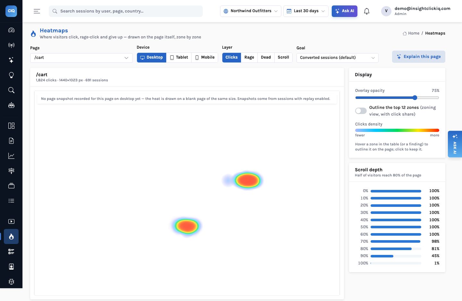This screenshot has height=301, width=462.
Task: Open the magnifier search sidebar icon
Action: click(11, 90)
